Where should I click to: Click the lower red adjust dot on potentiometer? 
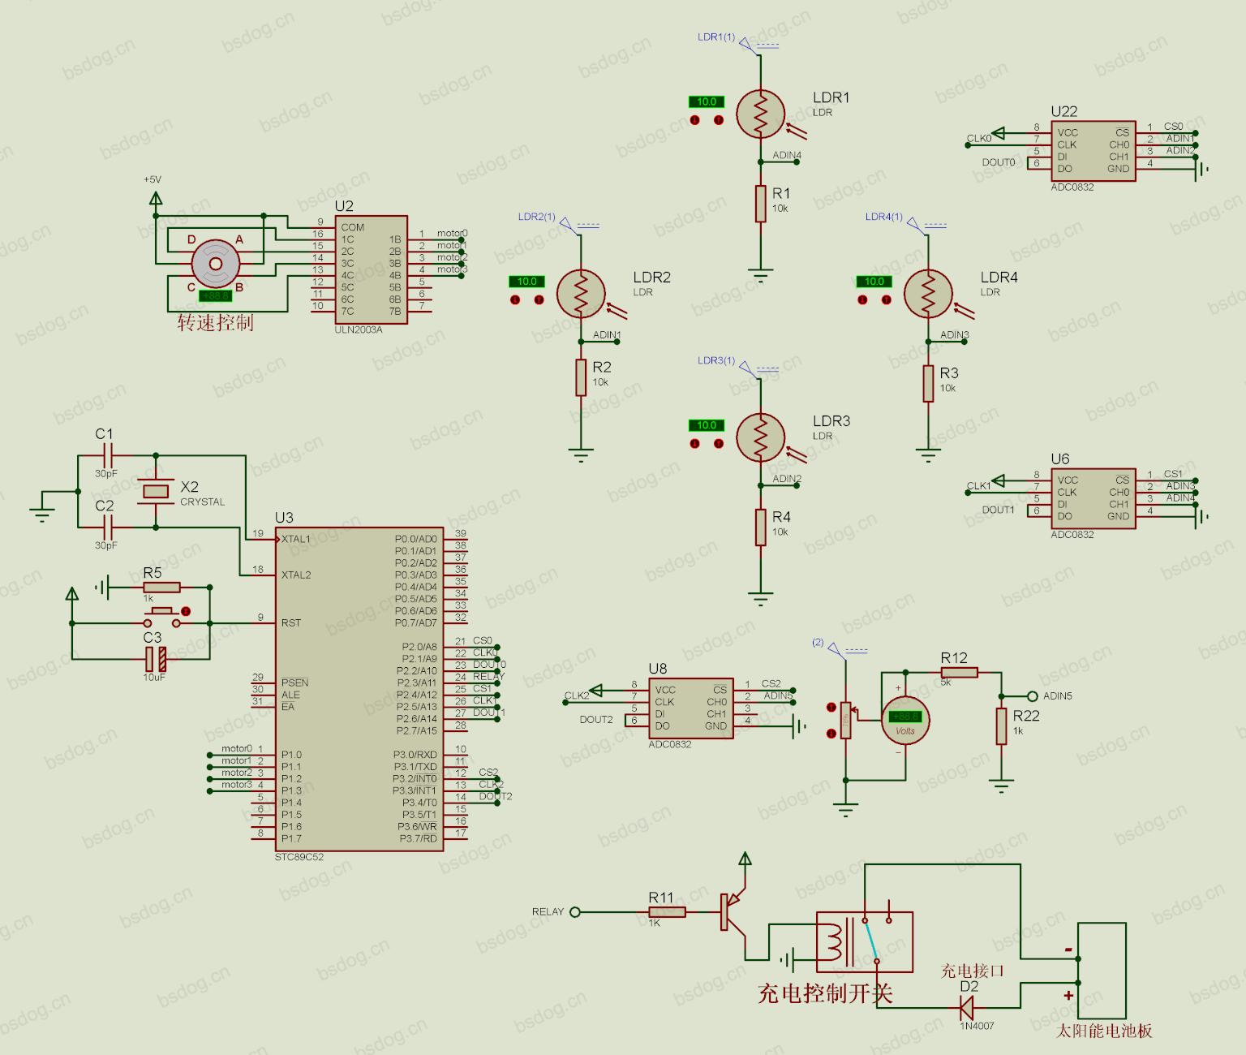pyautogui.click(x=831, y=734)
